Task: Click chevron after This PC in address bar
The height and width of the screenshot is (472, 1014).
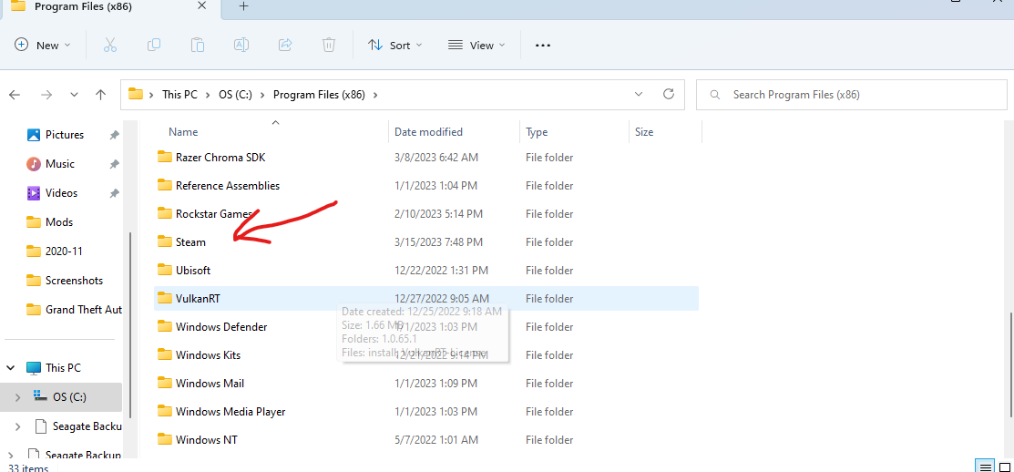Action: coord(209,95)
